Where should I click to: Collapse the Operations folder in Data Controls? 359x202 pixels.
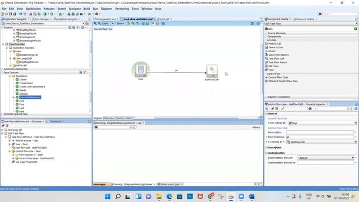[x=10, y=76]
